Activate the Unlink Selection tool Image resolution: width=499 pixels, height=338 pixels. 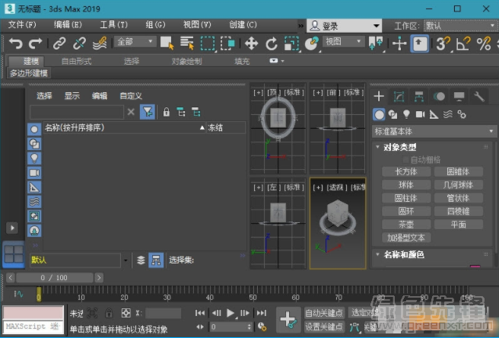79,43
